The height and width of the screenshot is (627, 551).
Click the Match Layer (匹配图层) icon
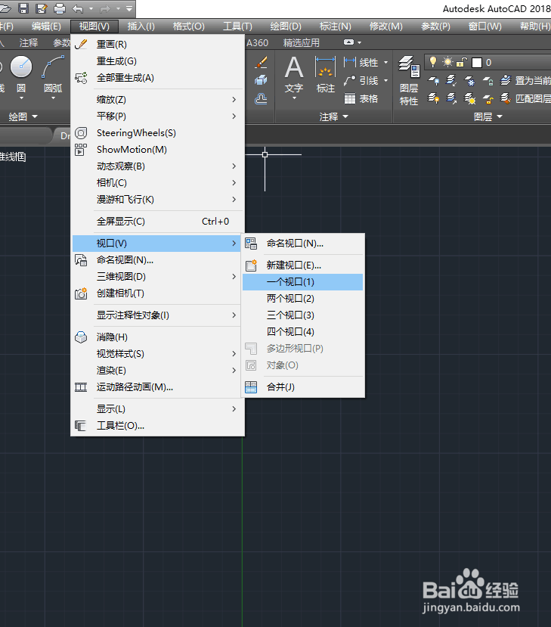pos(506,98)
